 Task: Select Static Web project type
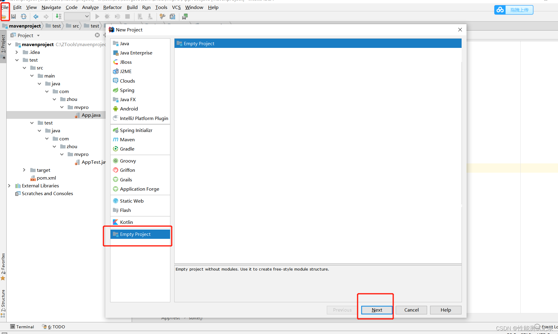(x=140, y=201)
